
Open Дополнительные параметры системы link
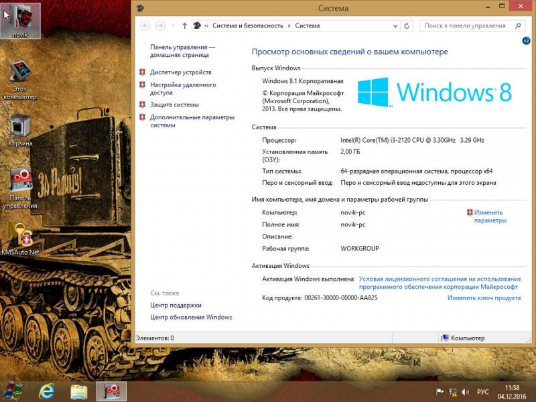192,121
